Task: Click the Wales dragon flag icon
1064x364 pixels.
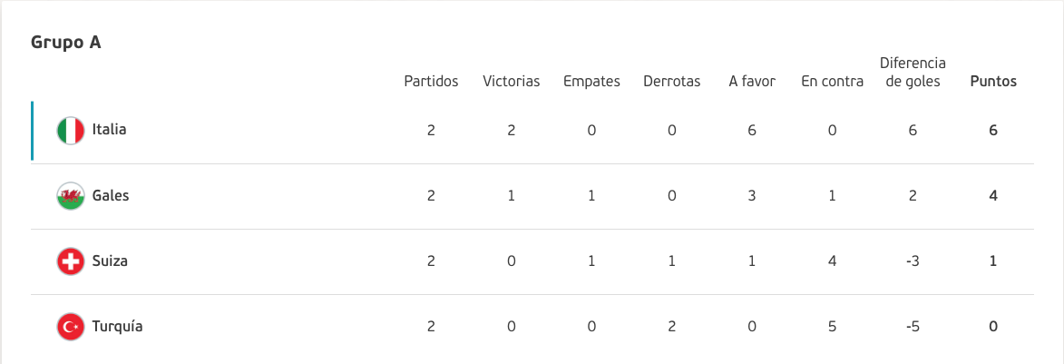Action: (x=71, y=195)
